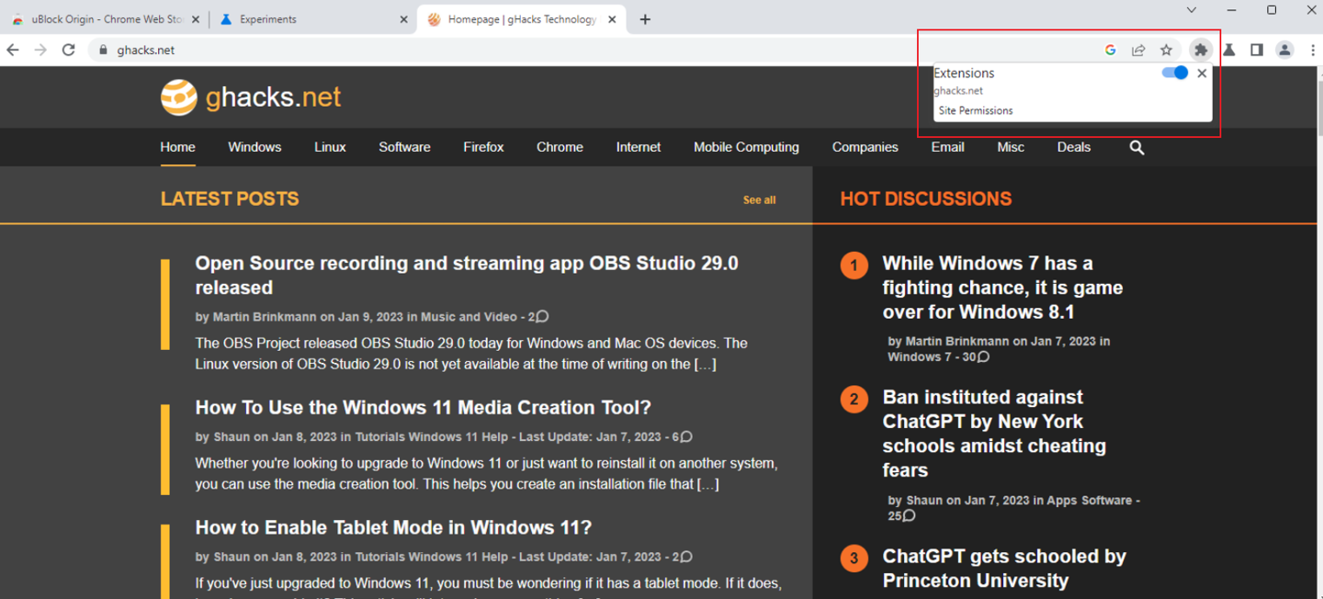Click the Google icon in the address bar
The width and height of the screenshot is (1323, 599).
[1110, 50]
